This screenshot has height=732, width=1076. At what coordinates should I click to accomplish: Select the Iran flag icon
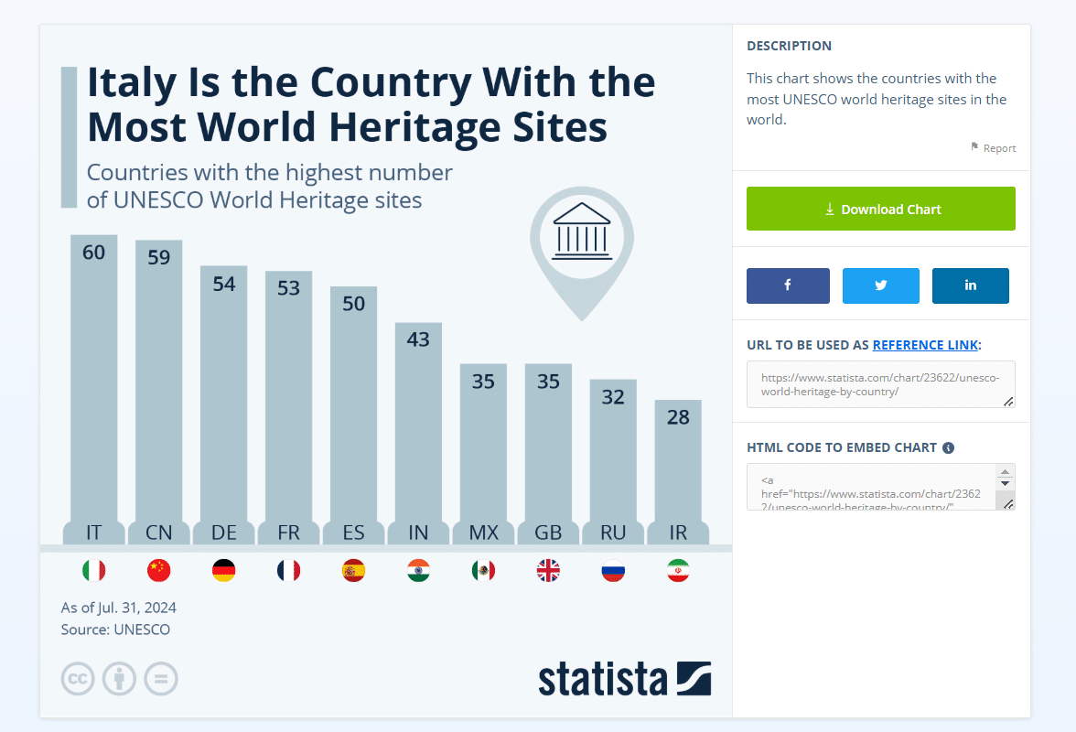pyautogui.click(x=678, y=569)
